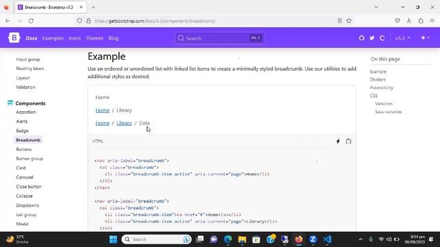Jump to Variables in page contents
The image size is (440, 247).
[x=384, y=104]
